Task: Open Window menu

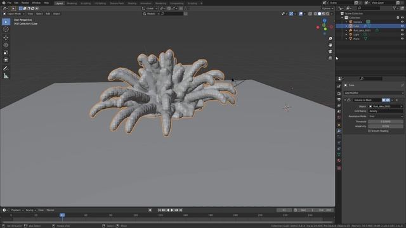Action: [x=36, y=3]
